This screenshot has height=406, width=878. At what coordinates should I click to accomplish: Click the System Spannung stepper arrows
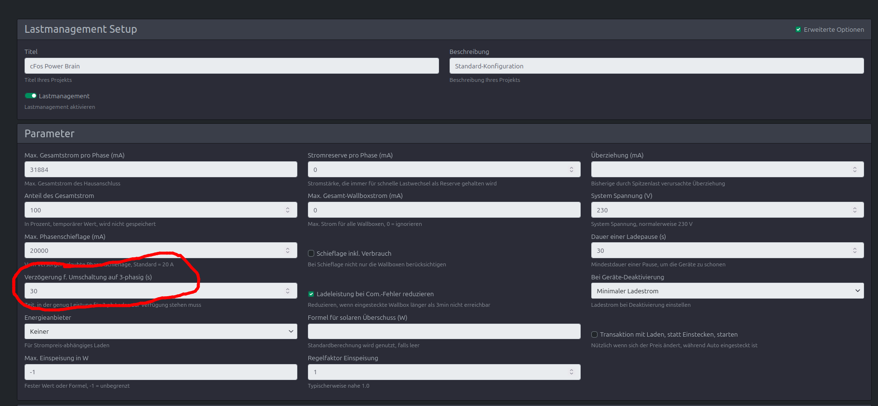point(855,210)
